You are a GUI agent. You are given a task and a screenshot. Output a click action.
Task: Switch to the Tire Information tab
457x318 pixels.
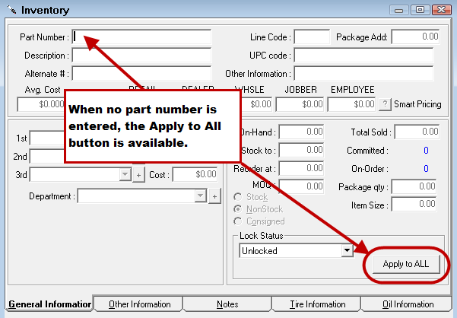click(317, 304)
